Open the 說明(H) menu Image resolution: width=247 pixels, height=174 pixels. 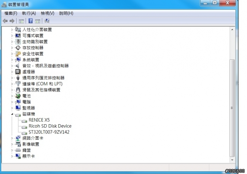(66, 13)
